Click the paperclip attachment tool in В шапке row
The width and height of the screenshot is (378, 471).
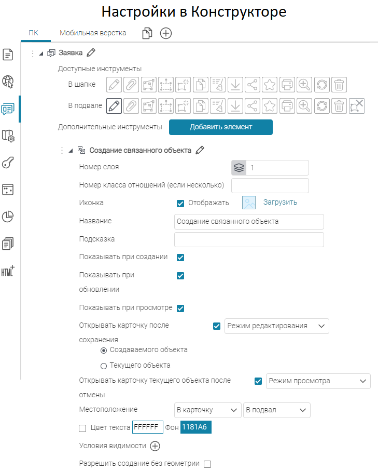[x=132, y=85]
